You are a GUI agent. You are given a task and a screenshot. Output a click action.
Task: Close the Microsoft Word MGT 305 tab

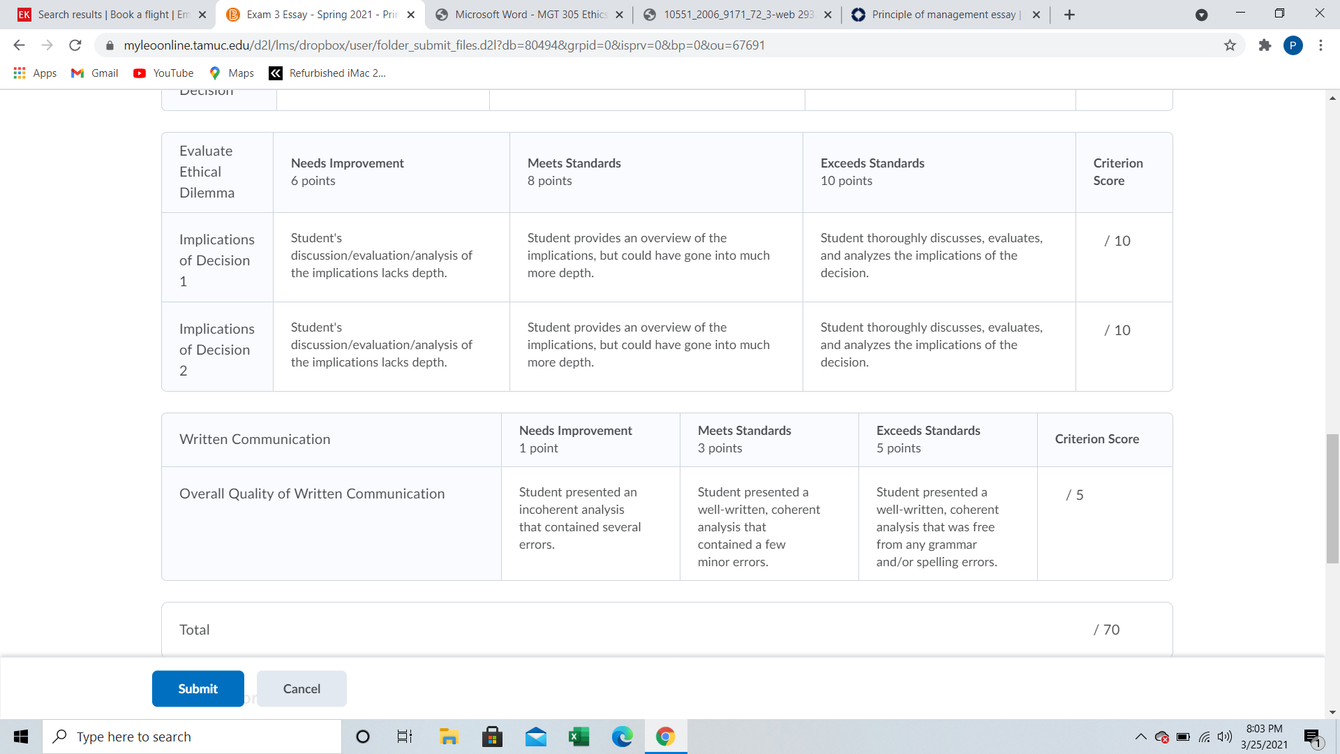point(619,15)
